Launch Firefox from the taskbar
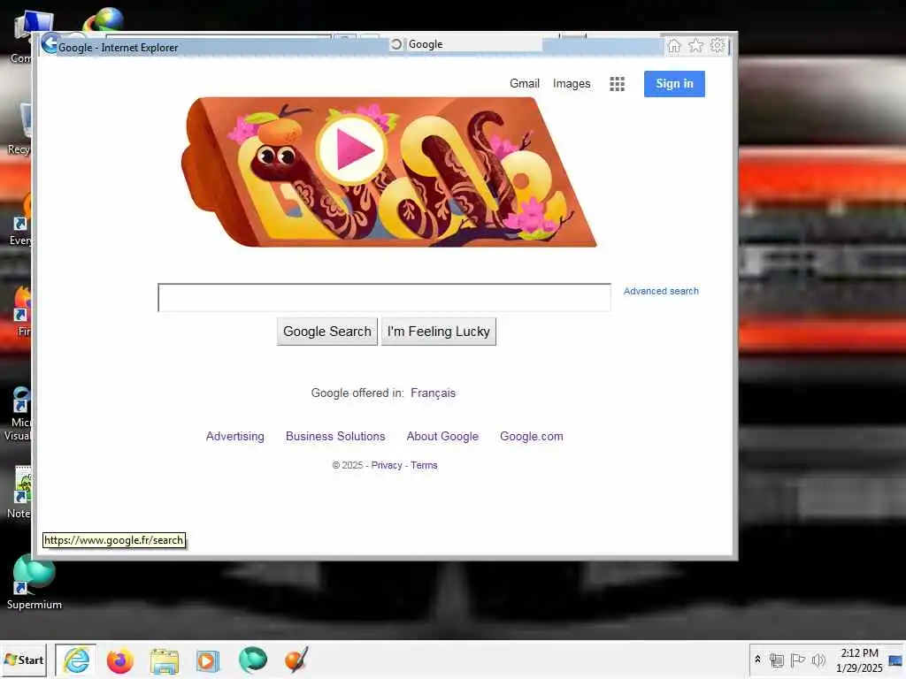Viewport: 906px width, 679px height. pos(119,660)
